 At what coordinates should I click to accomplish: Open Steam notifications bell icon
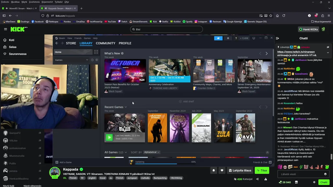(x=228, y=38)
